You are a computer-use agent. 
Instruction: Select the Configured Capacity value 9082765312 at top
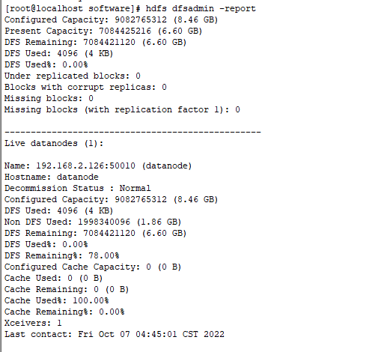[x=141, y=19]
